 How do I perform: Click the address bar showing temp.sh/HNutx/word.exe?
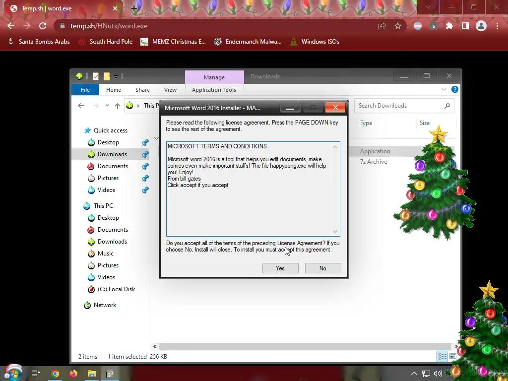coord(109,26)
